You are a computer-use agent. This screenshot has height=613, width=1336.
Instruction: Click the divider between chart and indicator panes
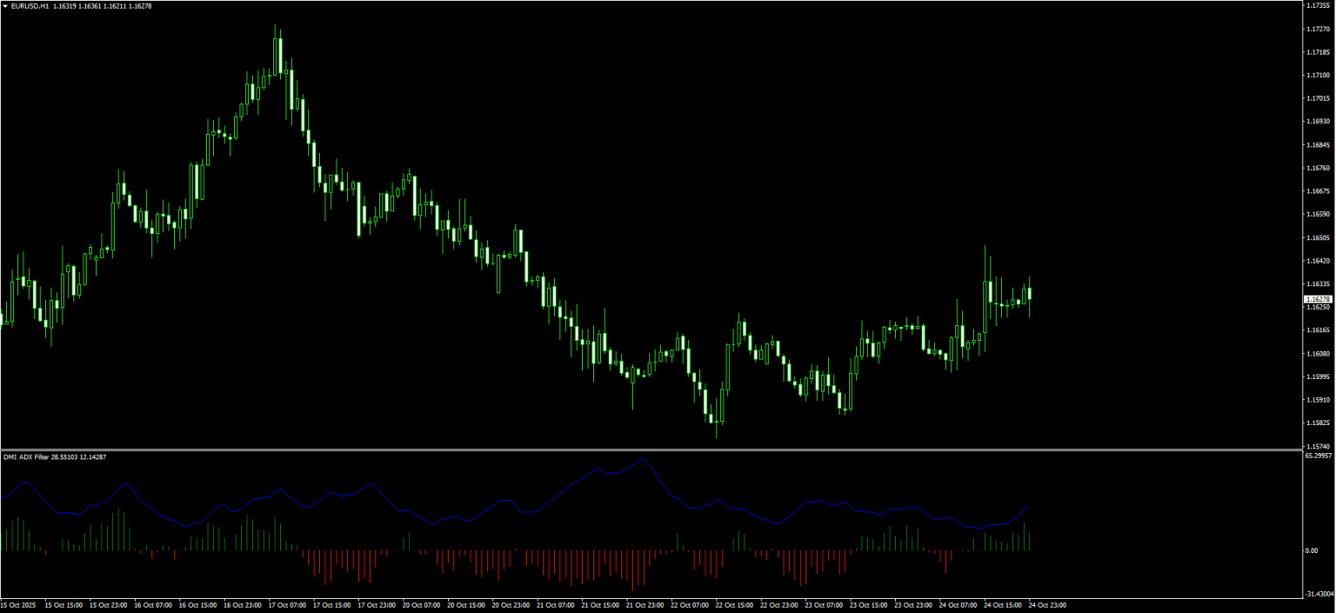[661, 448]
